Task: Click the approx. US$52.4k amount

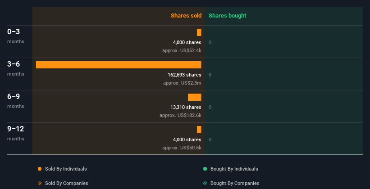Action: click(x=182, y=50)
